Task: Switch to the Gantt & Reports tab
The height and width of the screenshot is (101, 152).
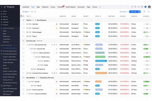Action: (71, 7)
